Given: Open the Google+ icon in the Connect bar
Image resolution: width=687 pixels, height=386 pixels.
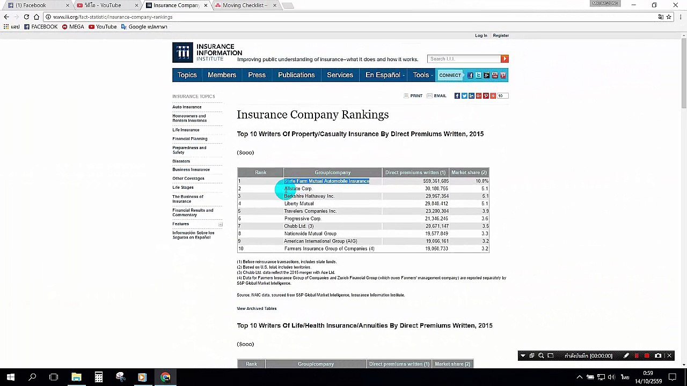Looking at the screenshot, I should [x=486, y=76].
